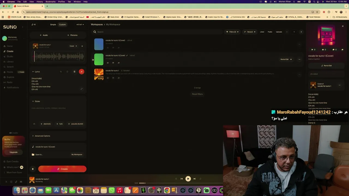This screenshot has width=349, height=196.
Task: Switch to Simple creation mode
Action: click(53, 24)
